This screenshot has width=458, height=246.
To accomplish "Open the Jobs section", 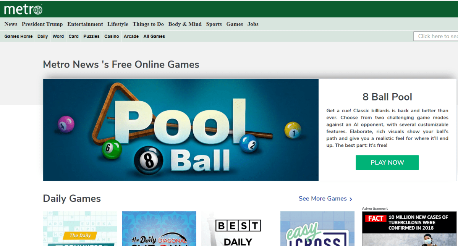I will pyautogui.click(x=253, y=24).
